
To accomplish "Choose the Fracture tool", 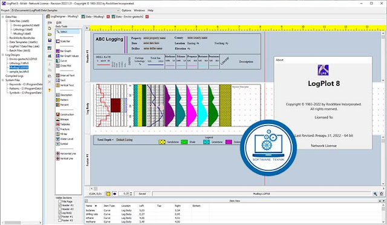I will (x=63, y=129).
